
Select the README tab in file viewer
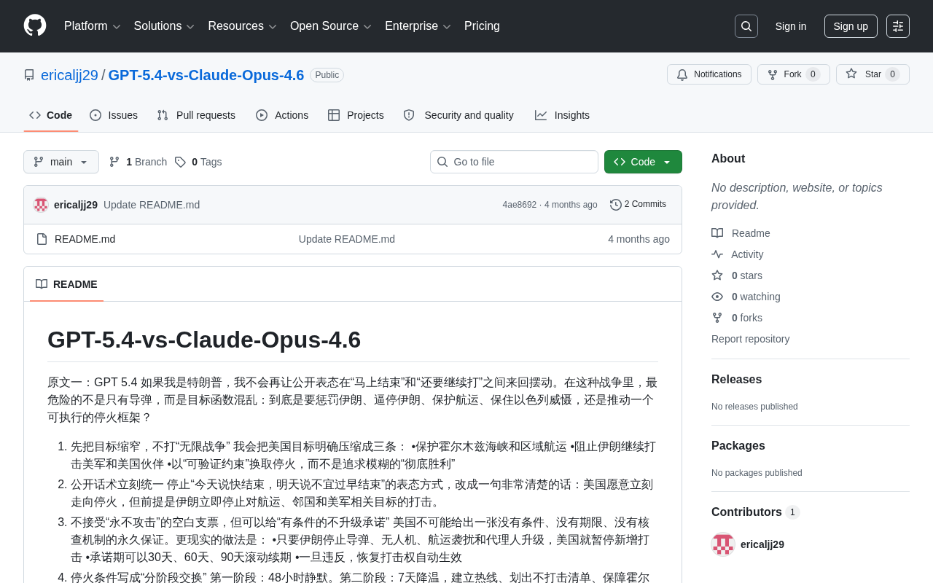point(66,284)
